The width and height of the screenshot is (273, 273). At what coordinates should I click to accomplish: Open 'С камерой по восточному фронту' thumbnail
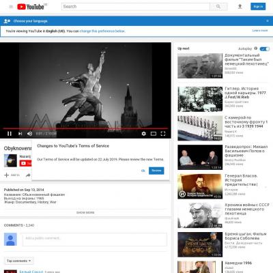(x=200, y=128)
